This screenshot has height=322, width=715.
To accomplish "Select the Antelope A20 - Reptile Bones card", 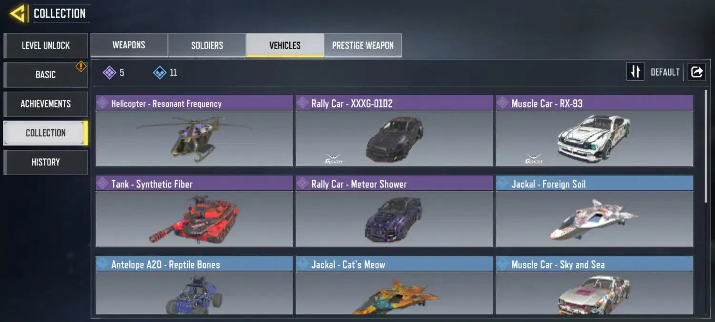I will pos(194,285).
